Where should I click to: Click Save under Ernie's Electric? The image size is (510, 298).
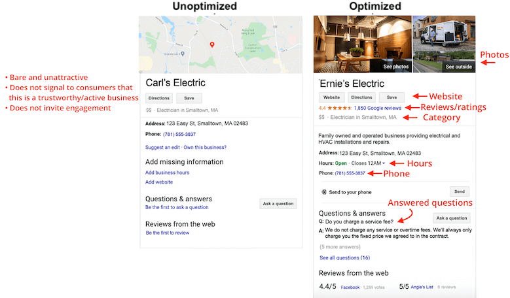392,97
